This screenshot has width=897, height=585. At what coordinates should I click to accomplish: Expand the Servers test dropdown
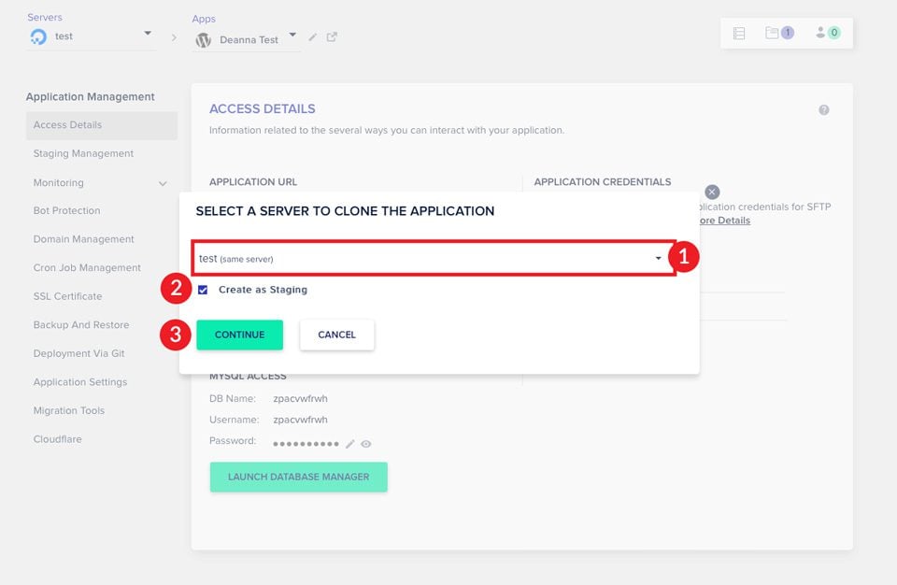pos(148,35)
